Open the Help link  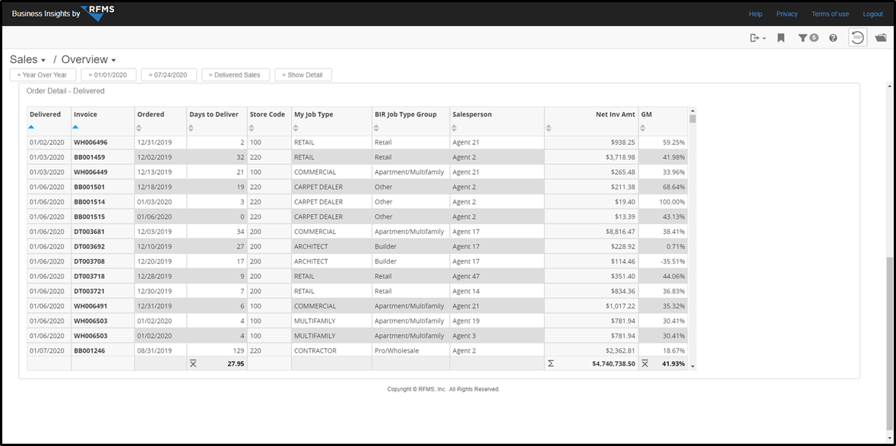tap(755, 14)
